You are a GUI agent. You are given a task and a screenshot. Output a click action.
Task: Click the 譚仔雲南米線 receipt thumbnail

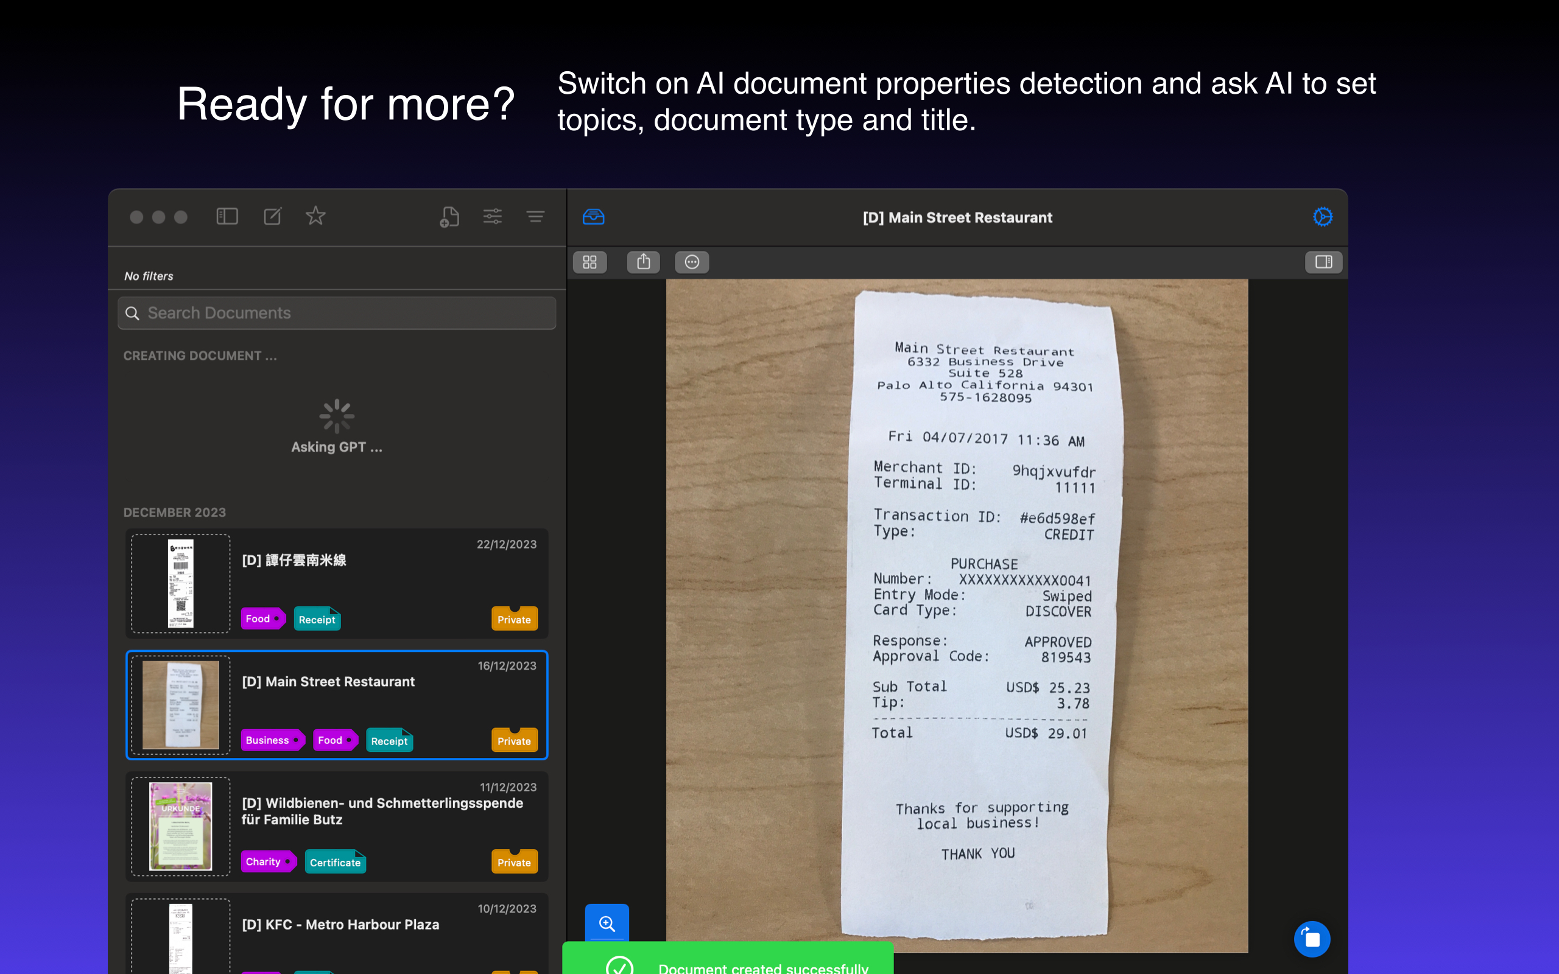coord(180,584)
